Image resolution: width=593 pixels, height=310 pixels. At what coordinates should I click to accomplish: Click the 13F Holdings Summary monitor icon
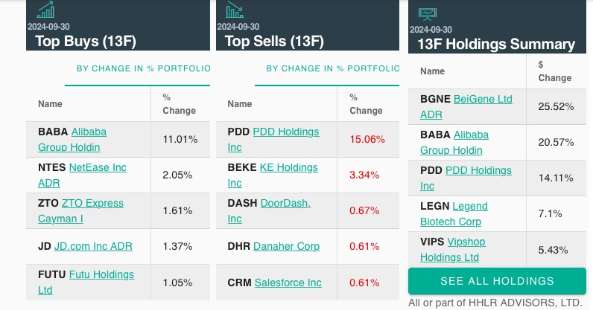[x=428, y=14]
